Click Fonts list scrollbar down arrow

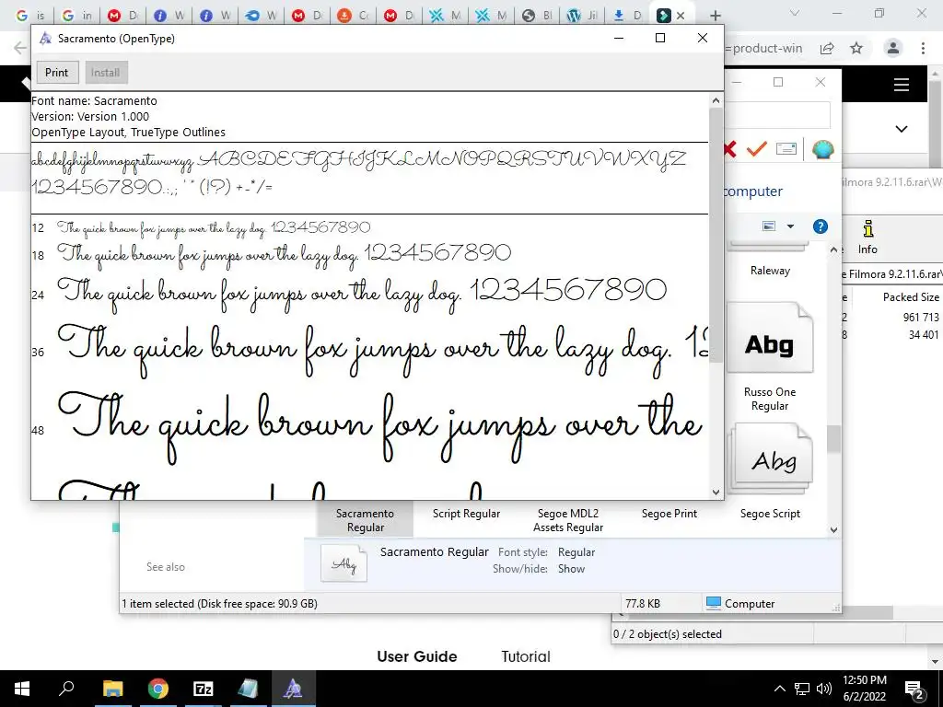coord(833,529)
